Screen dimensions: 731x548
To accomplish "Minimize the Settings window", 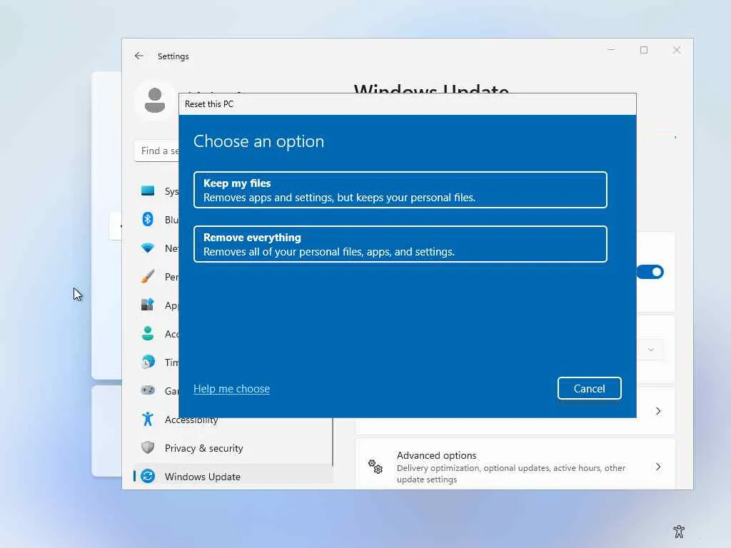I will tap(611, 50).
